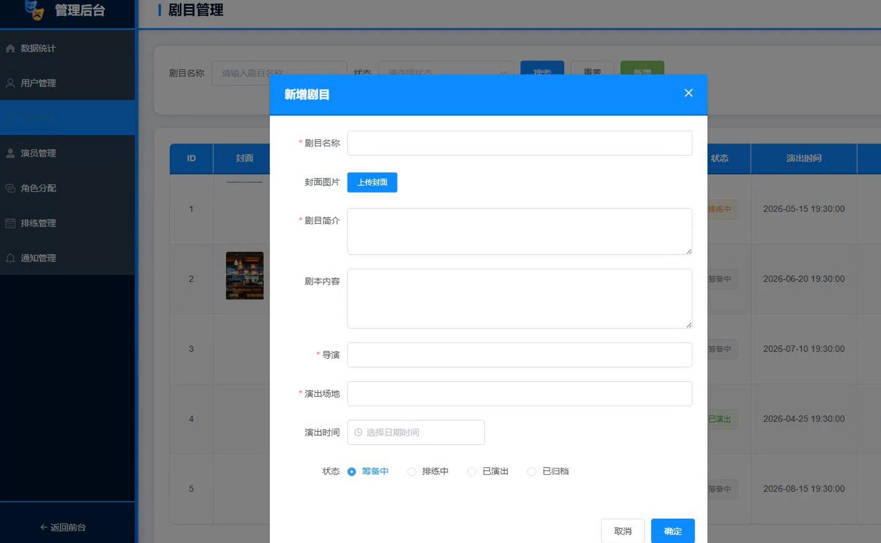Open the 状态 filter dropdown behind dialog
This screenshot has width=881, height=543.
point(446,68)
